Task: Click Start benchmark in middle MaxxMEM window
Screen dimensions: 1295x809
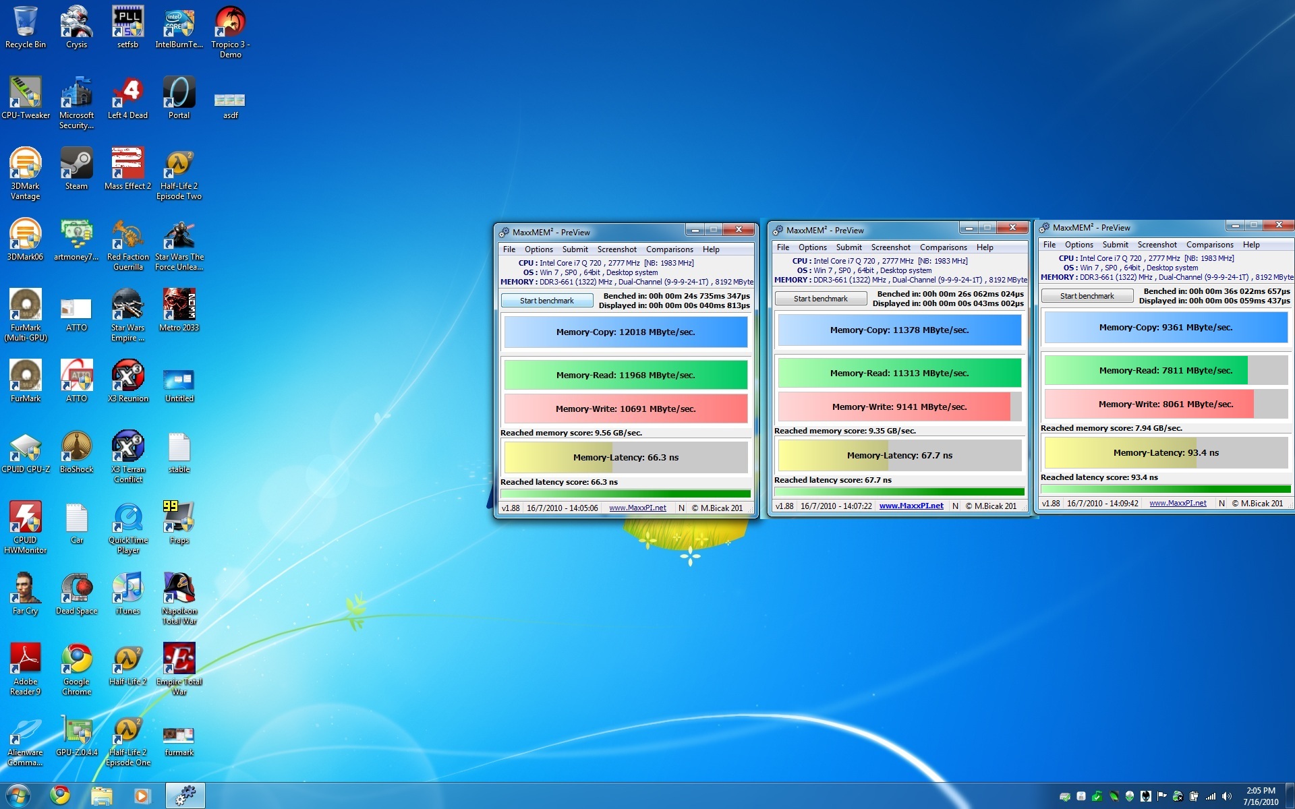Action: coord(820,299)
